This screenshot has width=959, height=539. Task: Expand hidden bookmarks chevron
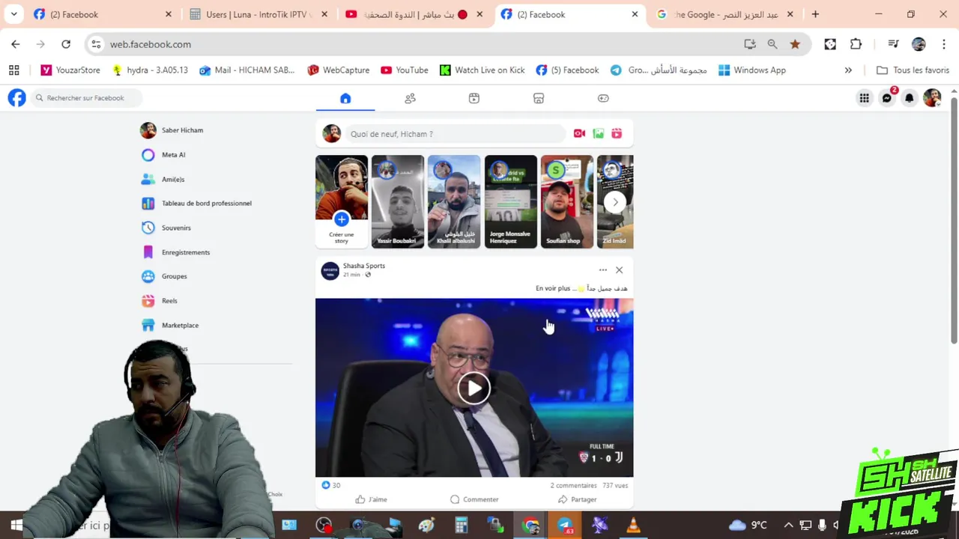point(848,70)
